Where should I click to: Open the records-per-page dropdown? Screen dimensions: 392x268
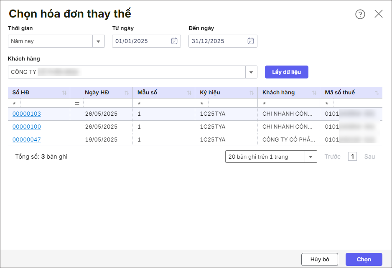coord(311,157)
